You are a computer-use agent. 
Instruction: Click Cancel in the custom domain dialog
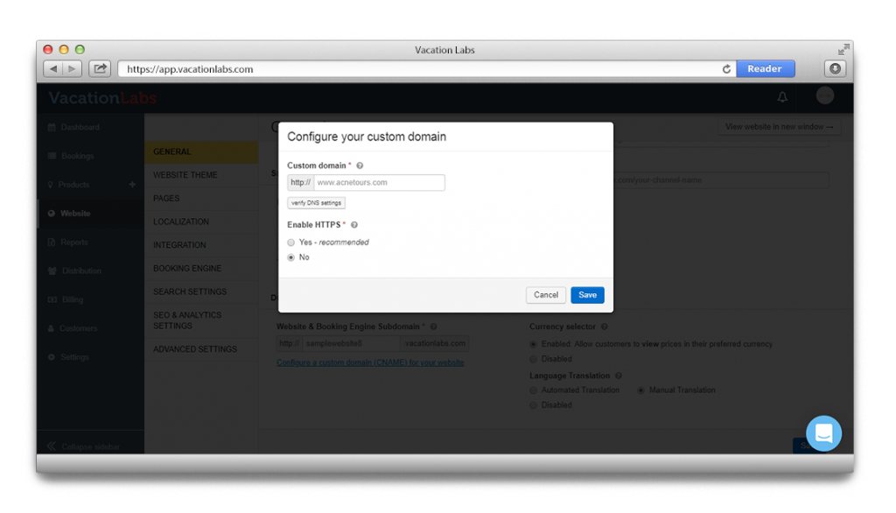(x=546, y=295)
